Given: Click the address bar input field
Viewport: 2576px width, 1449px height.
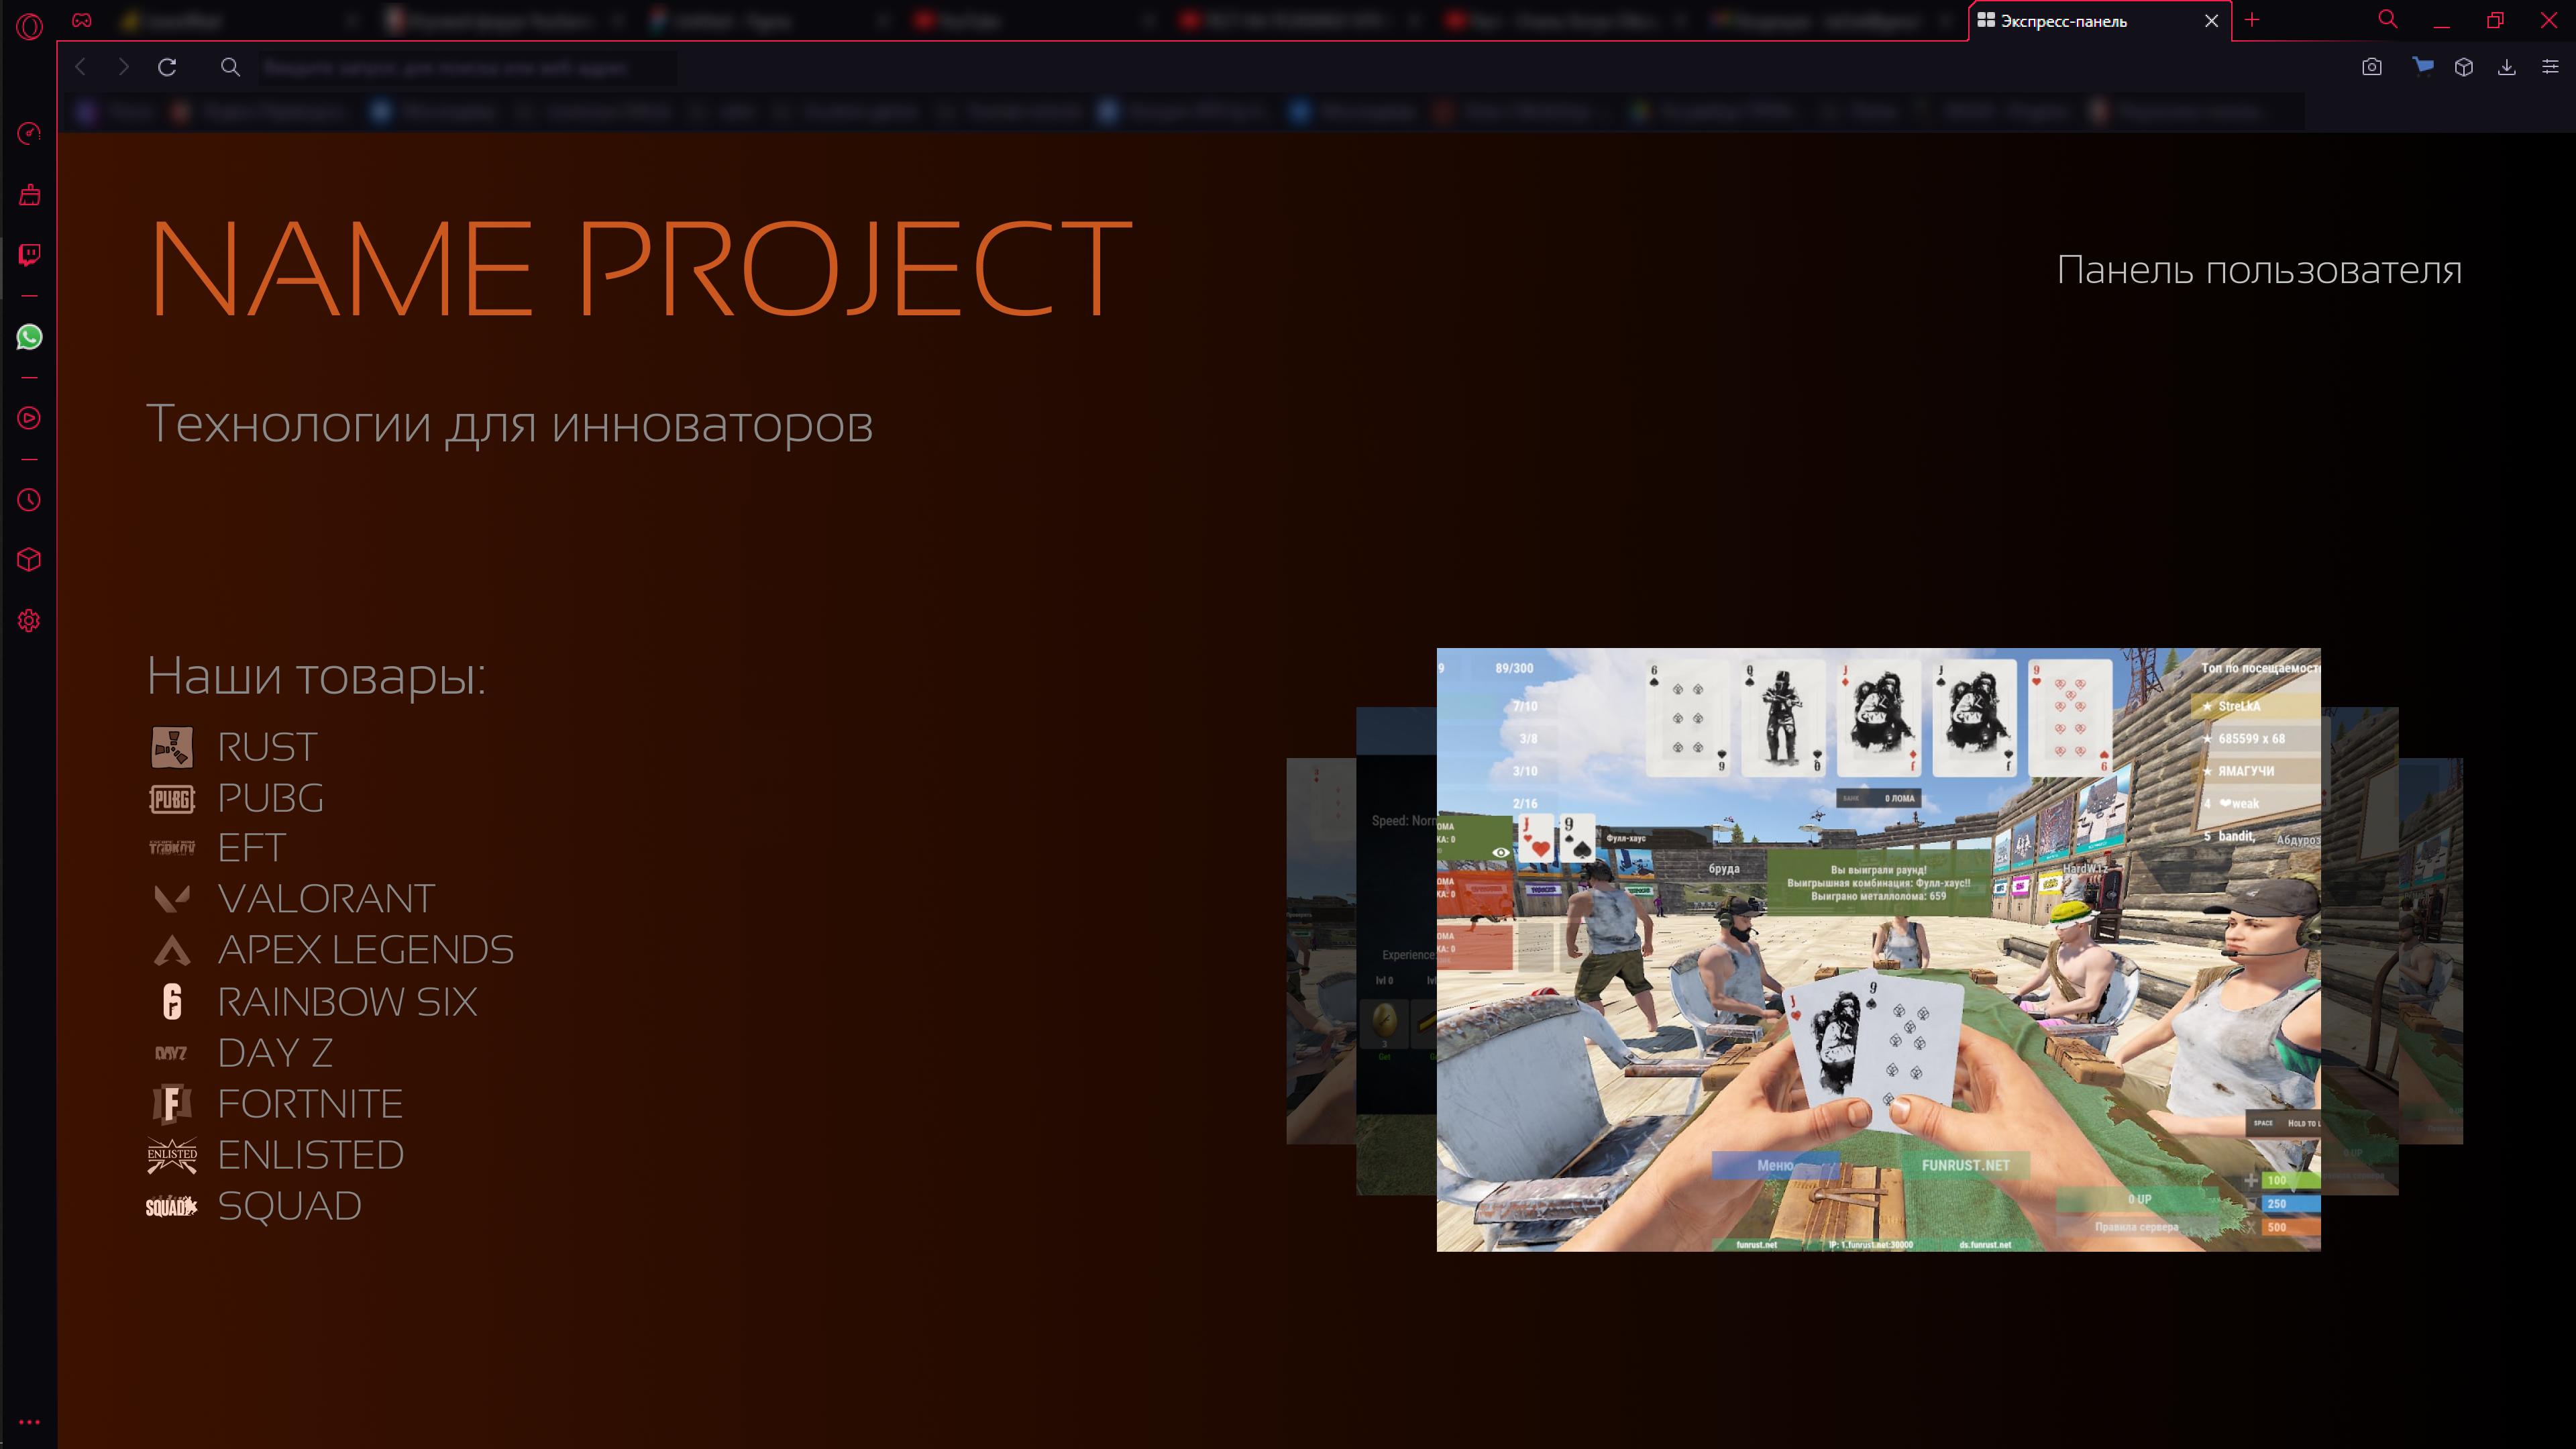Looking at the screenshot, I should (468, 67).
